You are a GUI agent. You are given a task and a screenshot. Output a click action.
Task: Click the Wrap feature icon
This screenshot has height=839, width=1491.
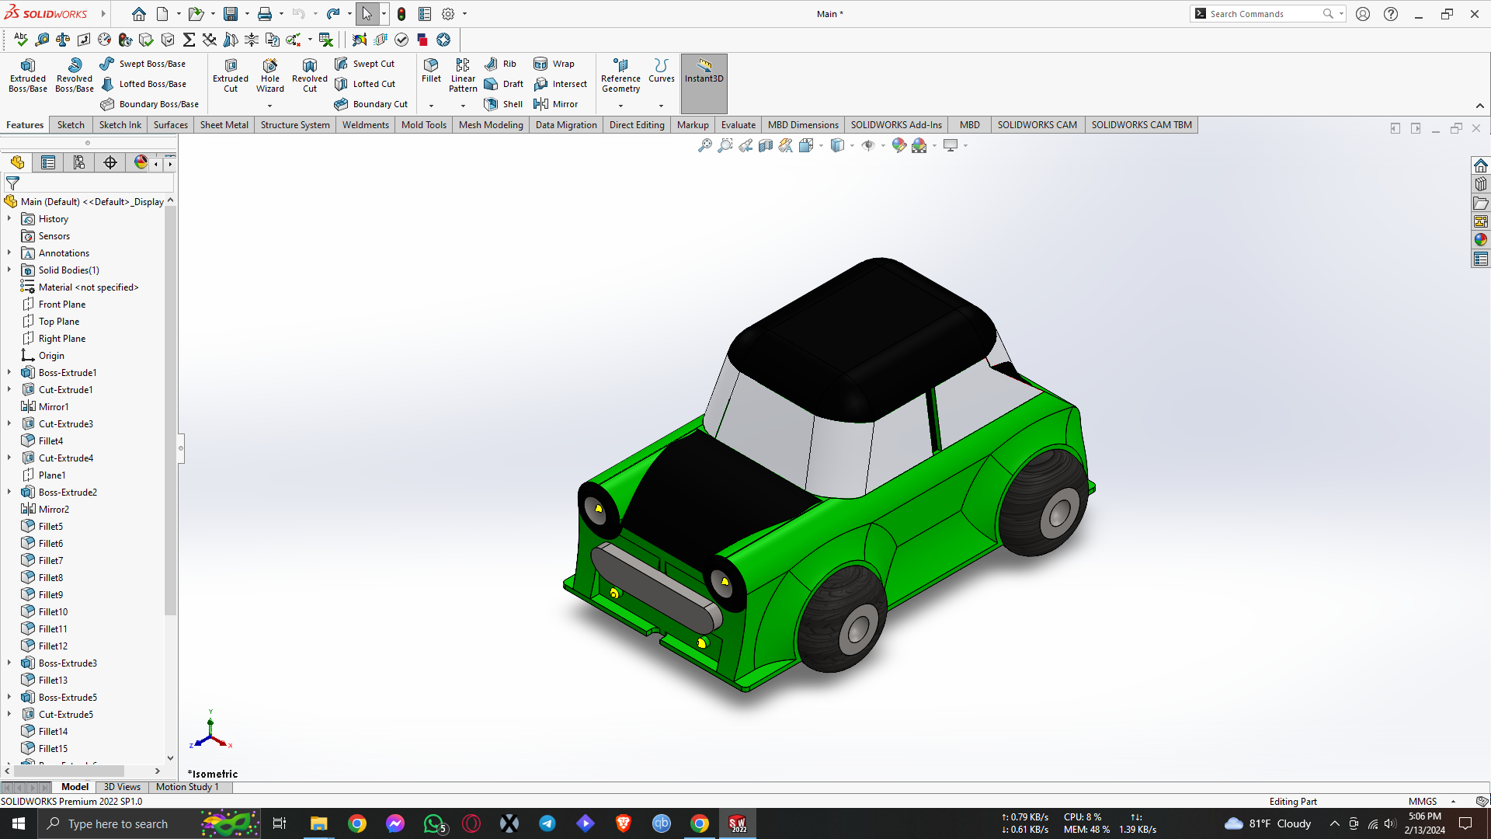click(x=554, y=64)
